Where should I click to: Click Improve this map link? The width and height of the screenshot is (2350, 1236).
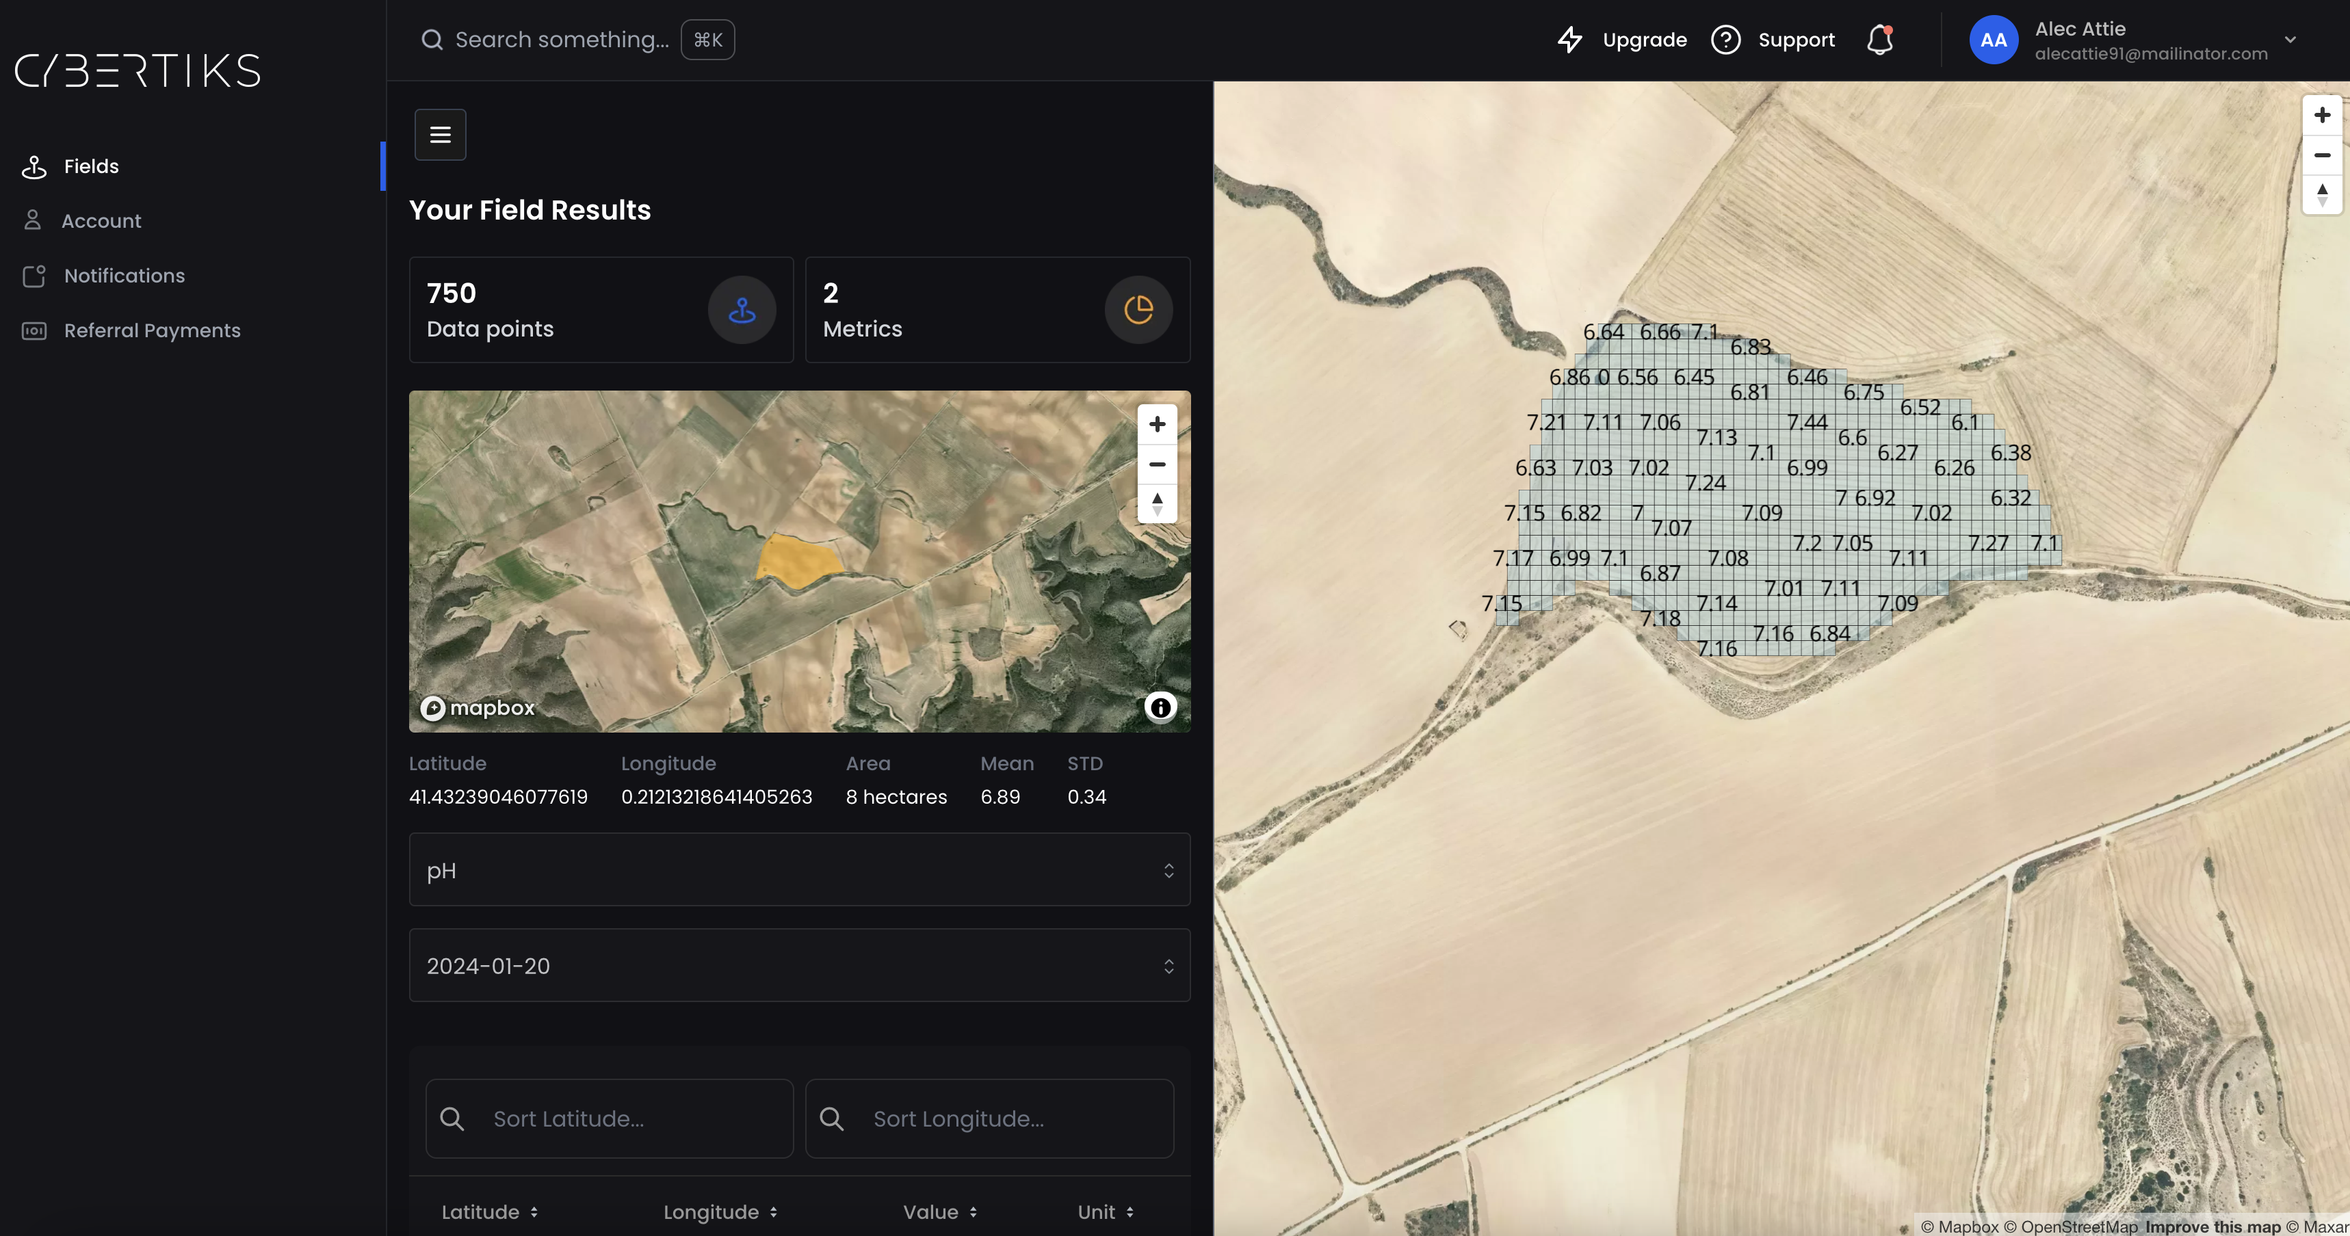(x=2212, y=1227)
